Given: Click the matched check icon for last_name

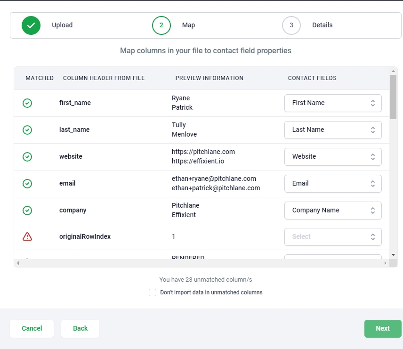Looking at the screenshot, I should pos(27,130).
